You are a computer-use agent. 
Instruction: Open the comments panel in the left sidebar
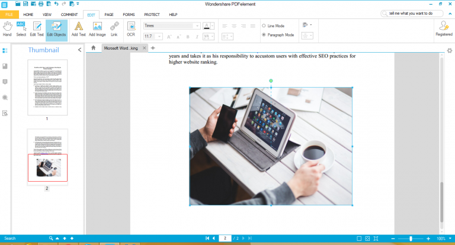tap(5, 82)
